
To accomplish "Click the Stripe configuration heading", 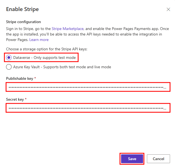I will (23, 22).
